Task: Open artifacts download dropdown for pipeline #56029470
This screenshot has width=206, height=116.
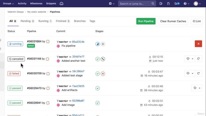Action: (197, 88)
